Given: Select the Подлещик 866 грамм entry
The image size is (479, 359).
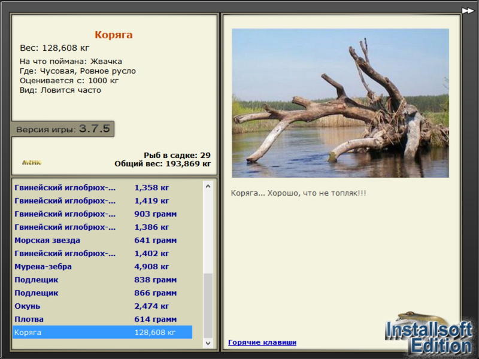Looking at the screenshot, I should (x=102, y=293).
